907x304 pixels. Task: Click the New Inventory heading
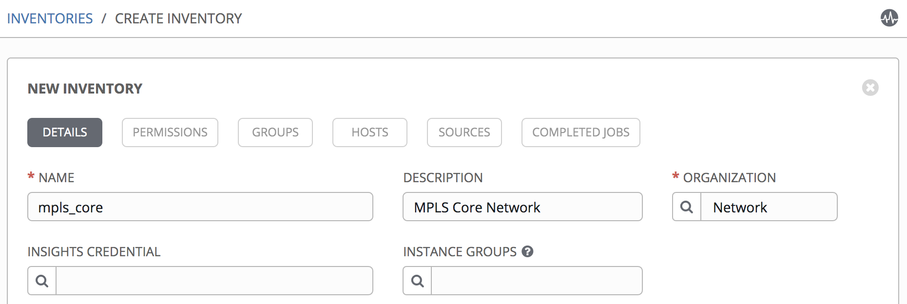(x=85, y=89)
